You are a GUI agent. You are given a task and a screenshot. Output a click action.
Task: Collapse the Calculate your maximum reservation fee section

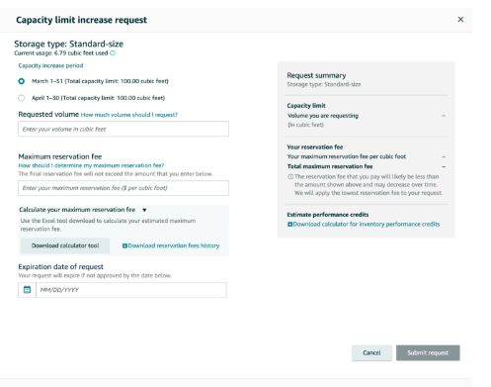(144, 210)
